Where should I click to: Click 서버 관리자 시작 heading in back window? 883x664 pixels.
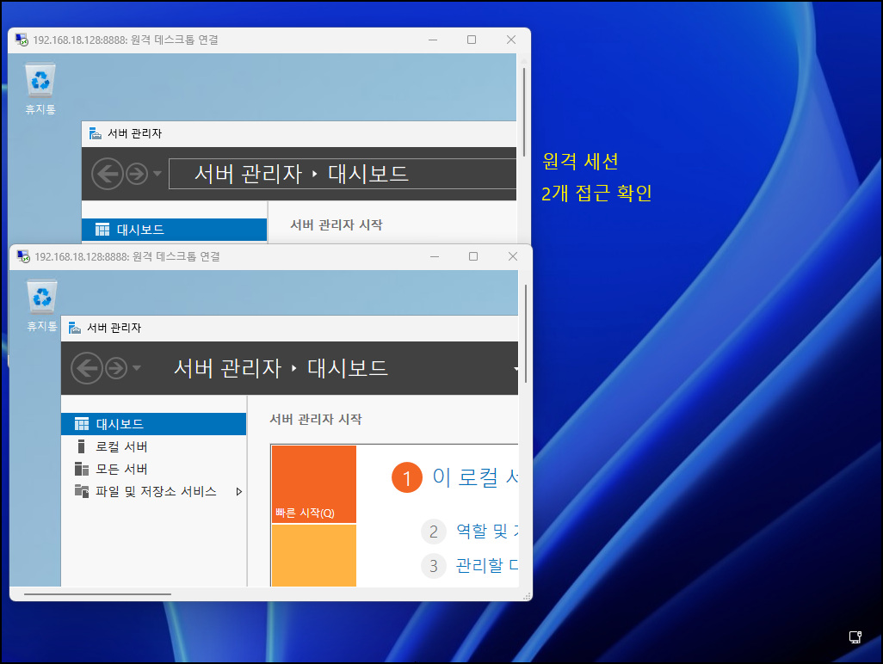click(337, 225)
